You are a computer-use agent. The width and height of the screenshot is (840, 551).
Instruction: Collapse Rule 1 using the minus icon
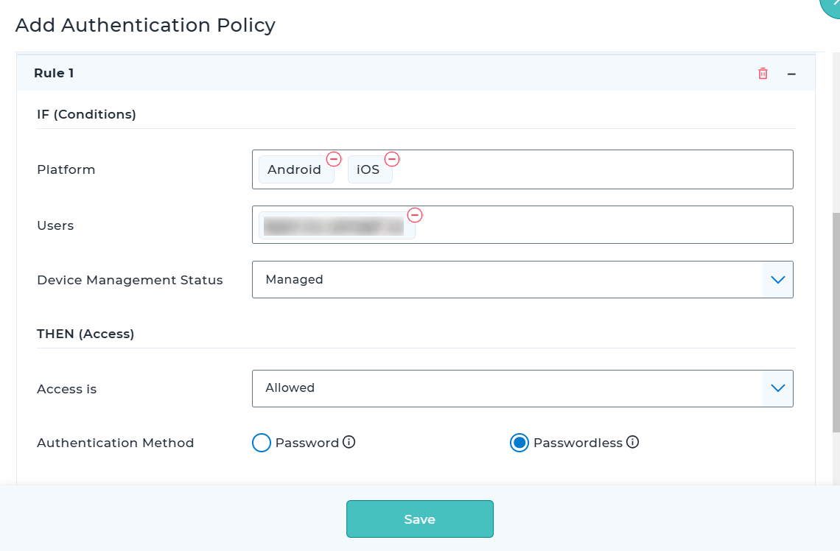[791, 74]
